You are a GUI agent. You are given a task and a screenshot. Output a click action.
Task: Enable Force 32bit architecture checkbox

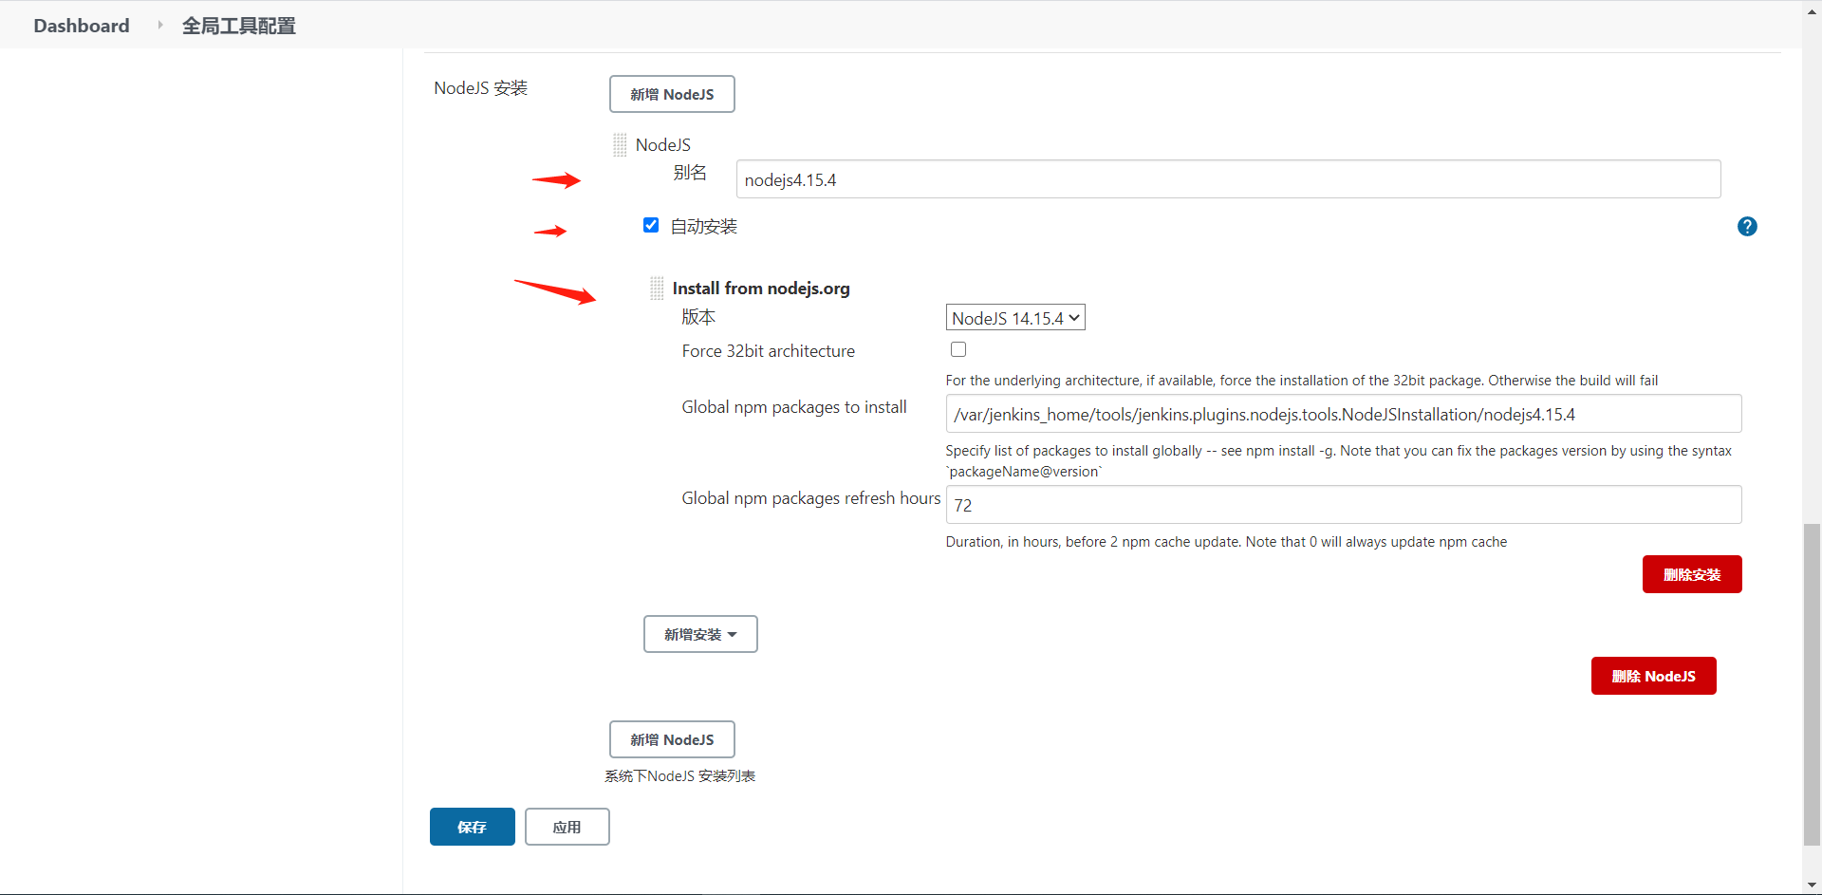[x=958, y=349]
